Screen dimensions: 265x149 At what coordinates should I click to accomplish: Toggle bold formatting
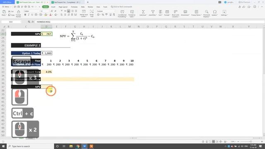coord(25,15)
